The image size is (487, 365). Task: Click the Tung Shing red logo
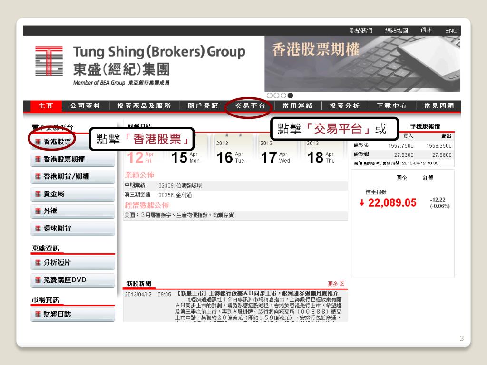coord(49,61)
